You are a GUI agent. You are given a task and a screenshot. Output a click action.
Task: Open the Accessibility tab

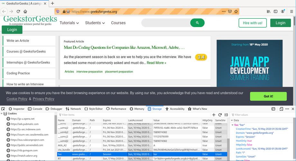[175, 109]
